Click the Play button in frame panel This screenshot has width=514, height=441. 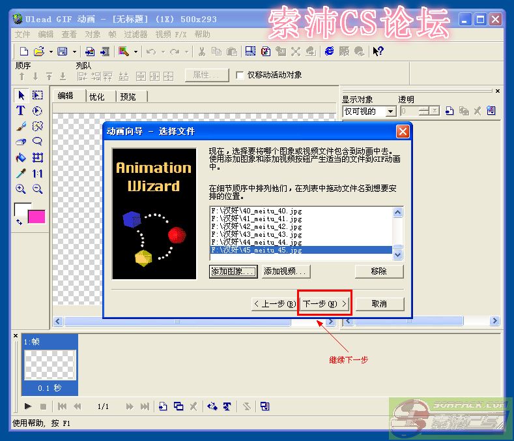pyautogui.click(x=28, y=406)
